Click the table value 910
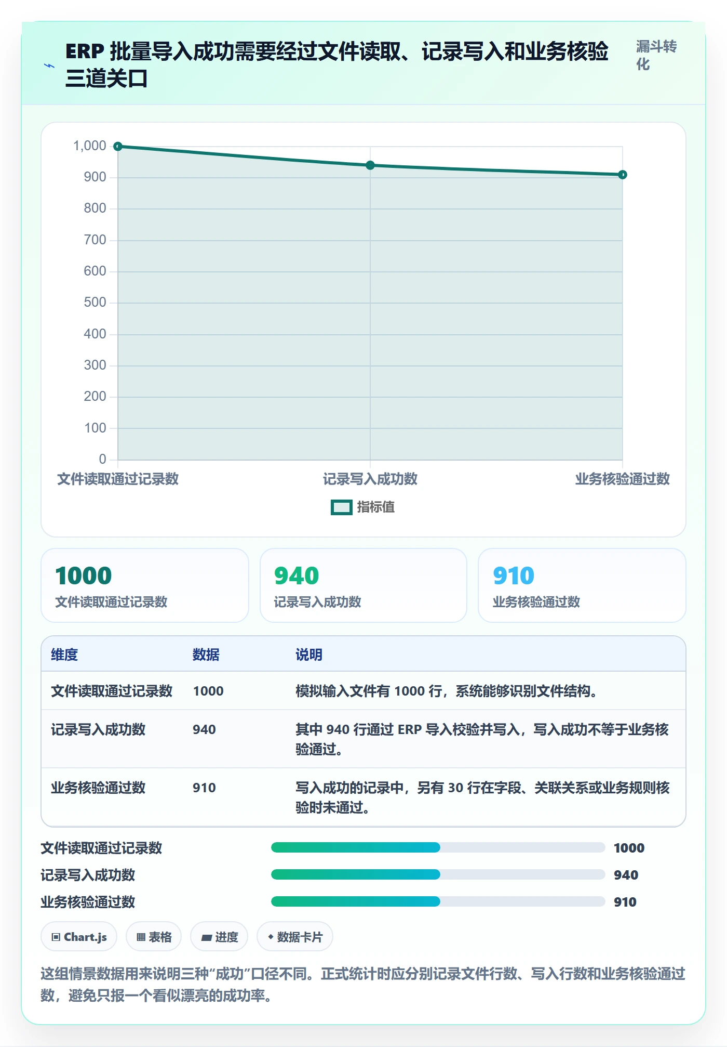 [x=204, y=788]
